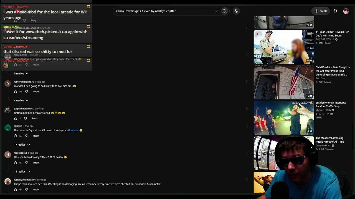Expand 17 replies under @jntwst
Screen dimensions: 355x199
point(22,145)
